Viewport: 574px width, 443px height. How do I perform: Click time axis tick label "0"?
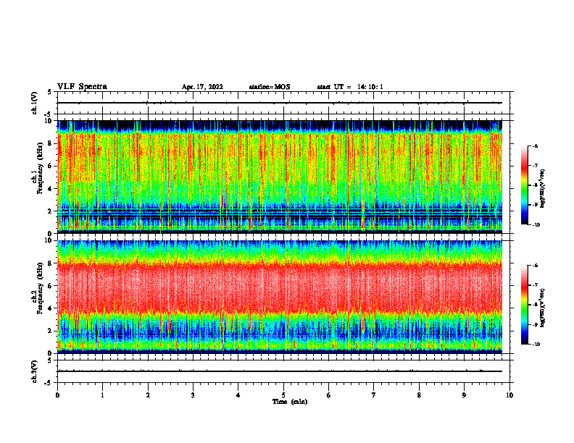coord(57,395)
